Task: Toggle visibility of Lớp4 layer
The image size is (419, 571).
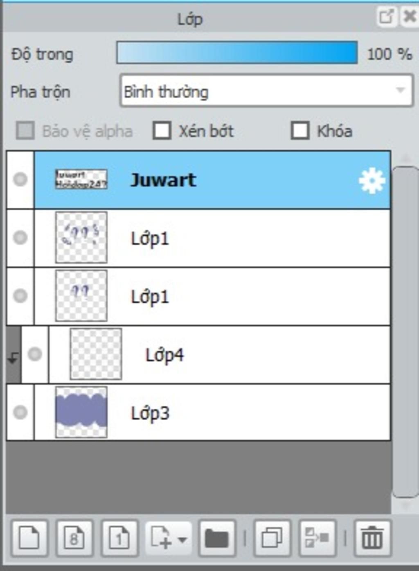Action: [x=35, y=354]
